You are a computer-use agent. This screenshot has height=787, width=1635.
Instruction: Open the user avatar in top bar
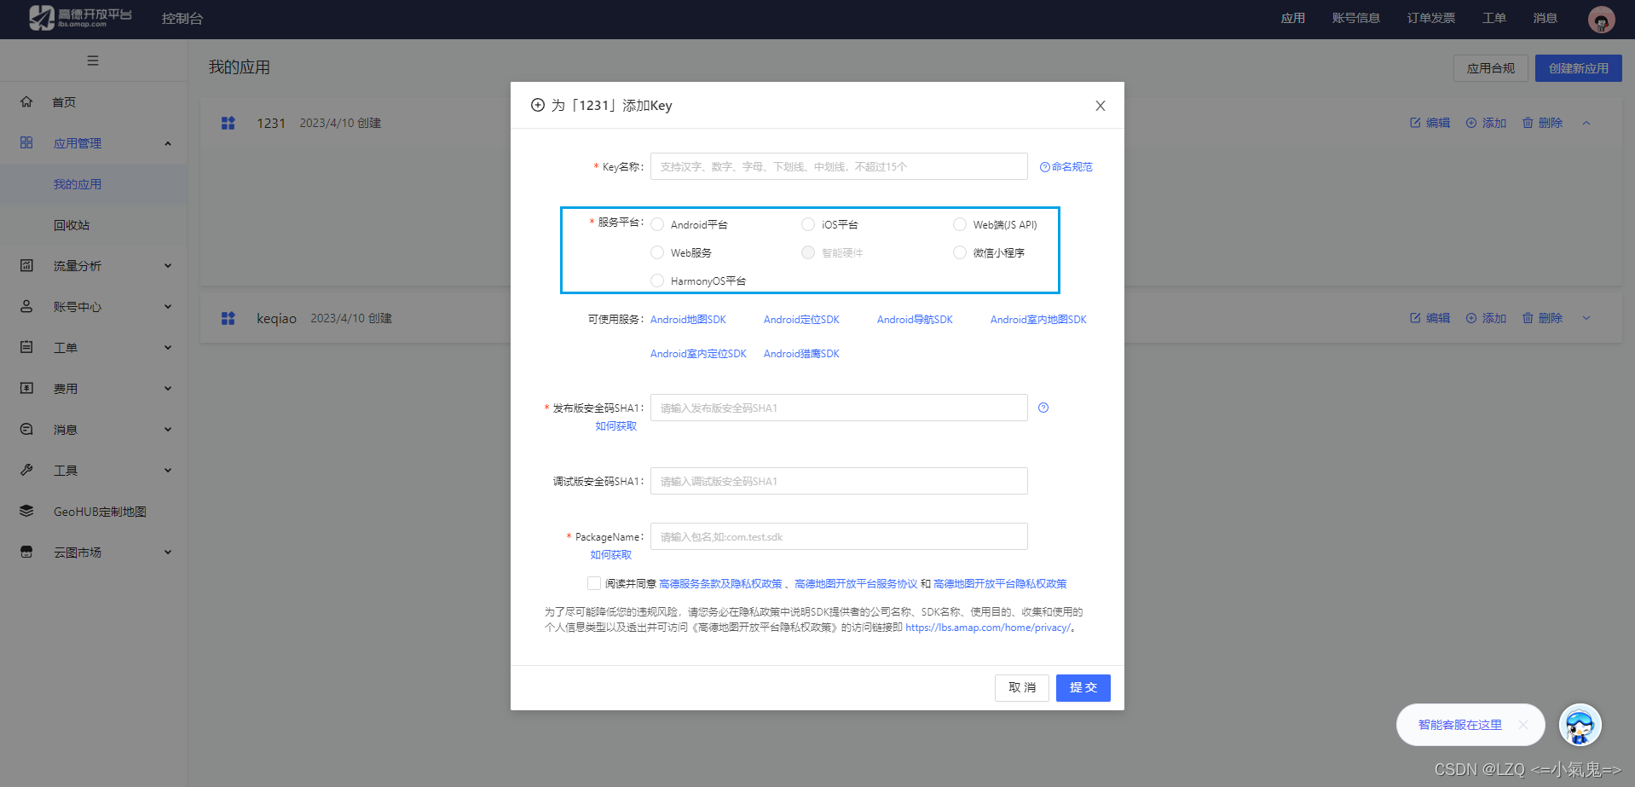coord(1601,19)
